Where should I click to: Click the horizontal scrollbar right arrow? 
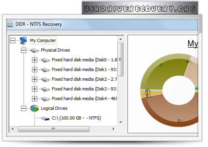click(x=114, y=129)
